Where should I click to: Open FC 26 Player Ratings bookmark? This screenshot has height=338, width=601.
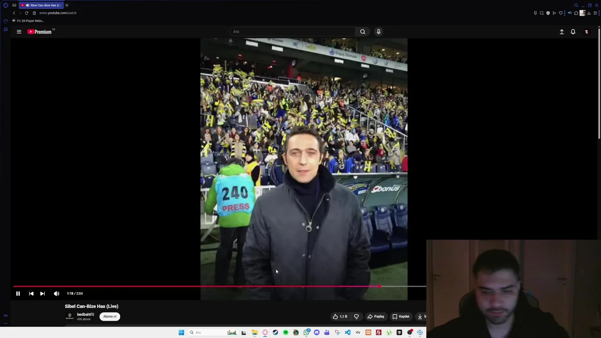pyautogui.click(x=28, y=21)
